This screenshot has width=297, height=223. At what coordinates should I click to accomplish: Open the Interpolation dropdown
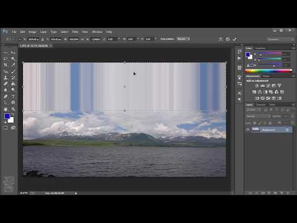pyautogui.click(x=183, y=39)
